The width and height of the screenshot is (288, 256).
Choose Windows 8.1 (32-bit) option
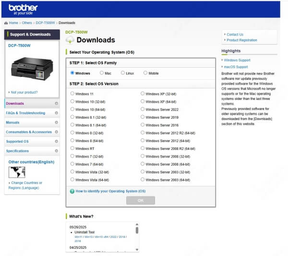pos(72,117)
